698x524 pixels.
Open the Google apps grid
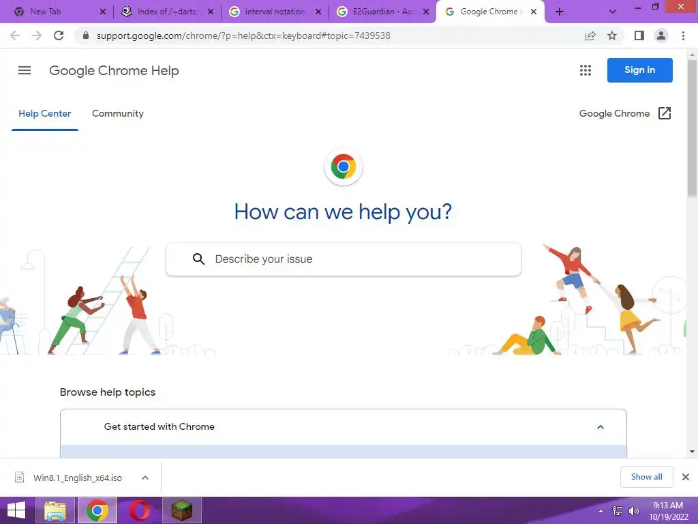click(x=586, y=70)
